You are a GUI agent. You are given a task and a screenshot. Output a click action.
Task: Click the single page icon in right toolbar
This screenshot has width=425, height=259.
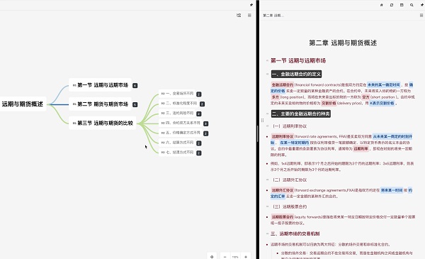point(392,5)
